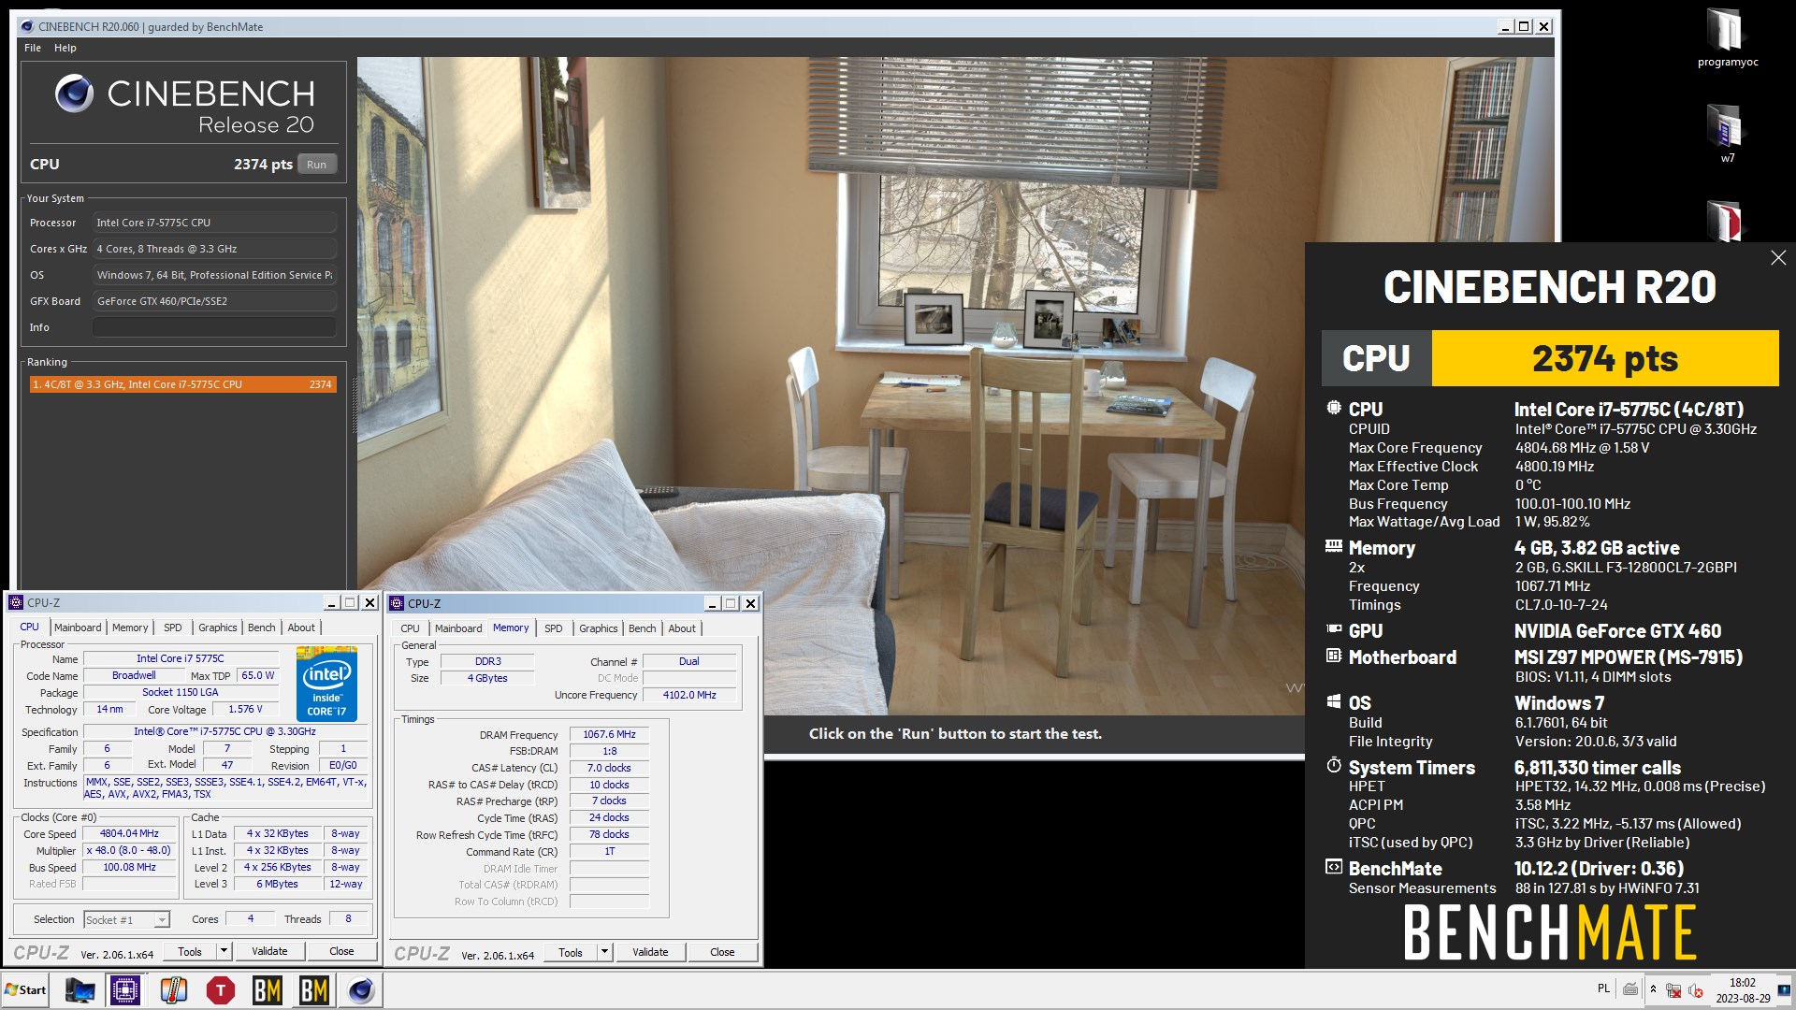Image resolution: width=1796 pixels, height=1010 pixels.
Task: Click the Info input field
Action: (214, 327)
